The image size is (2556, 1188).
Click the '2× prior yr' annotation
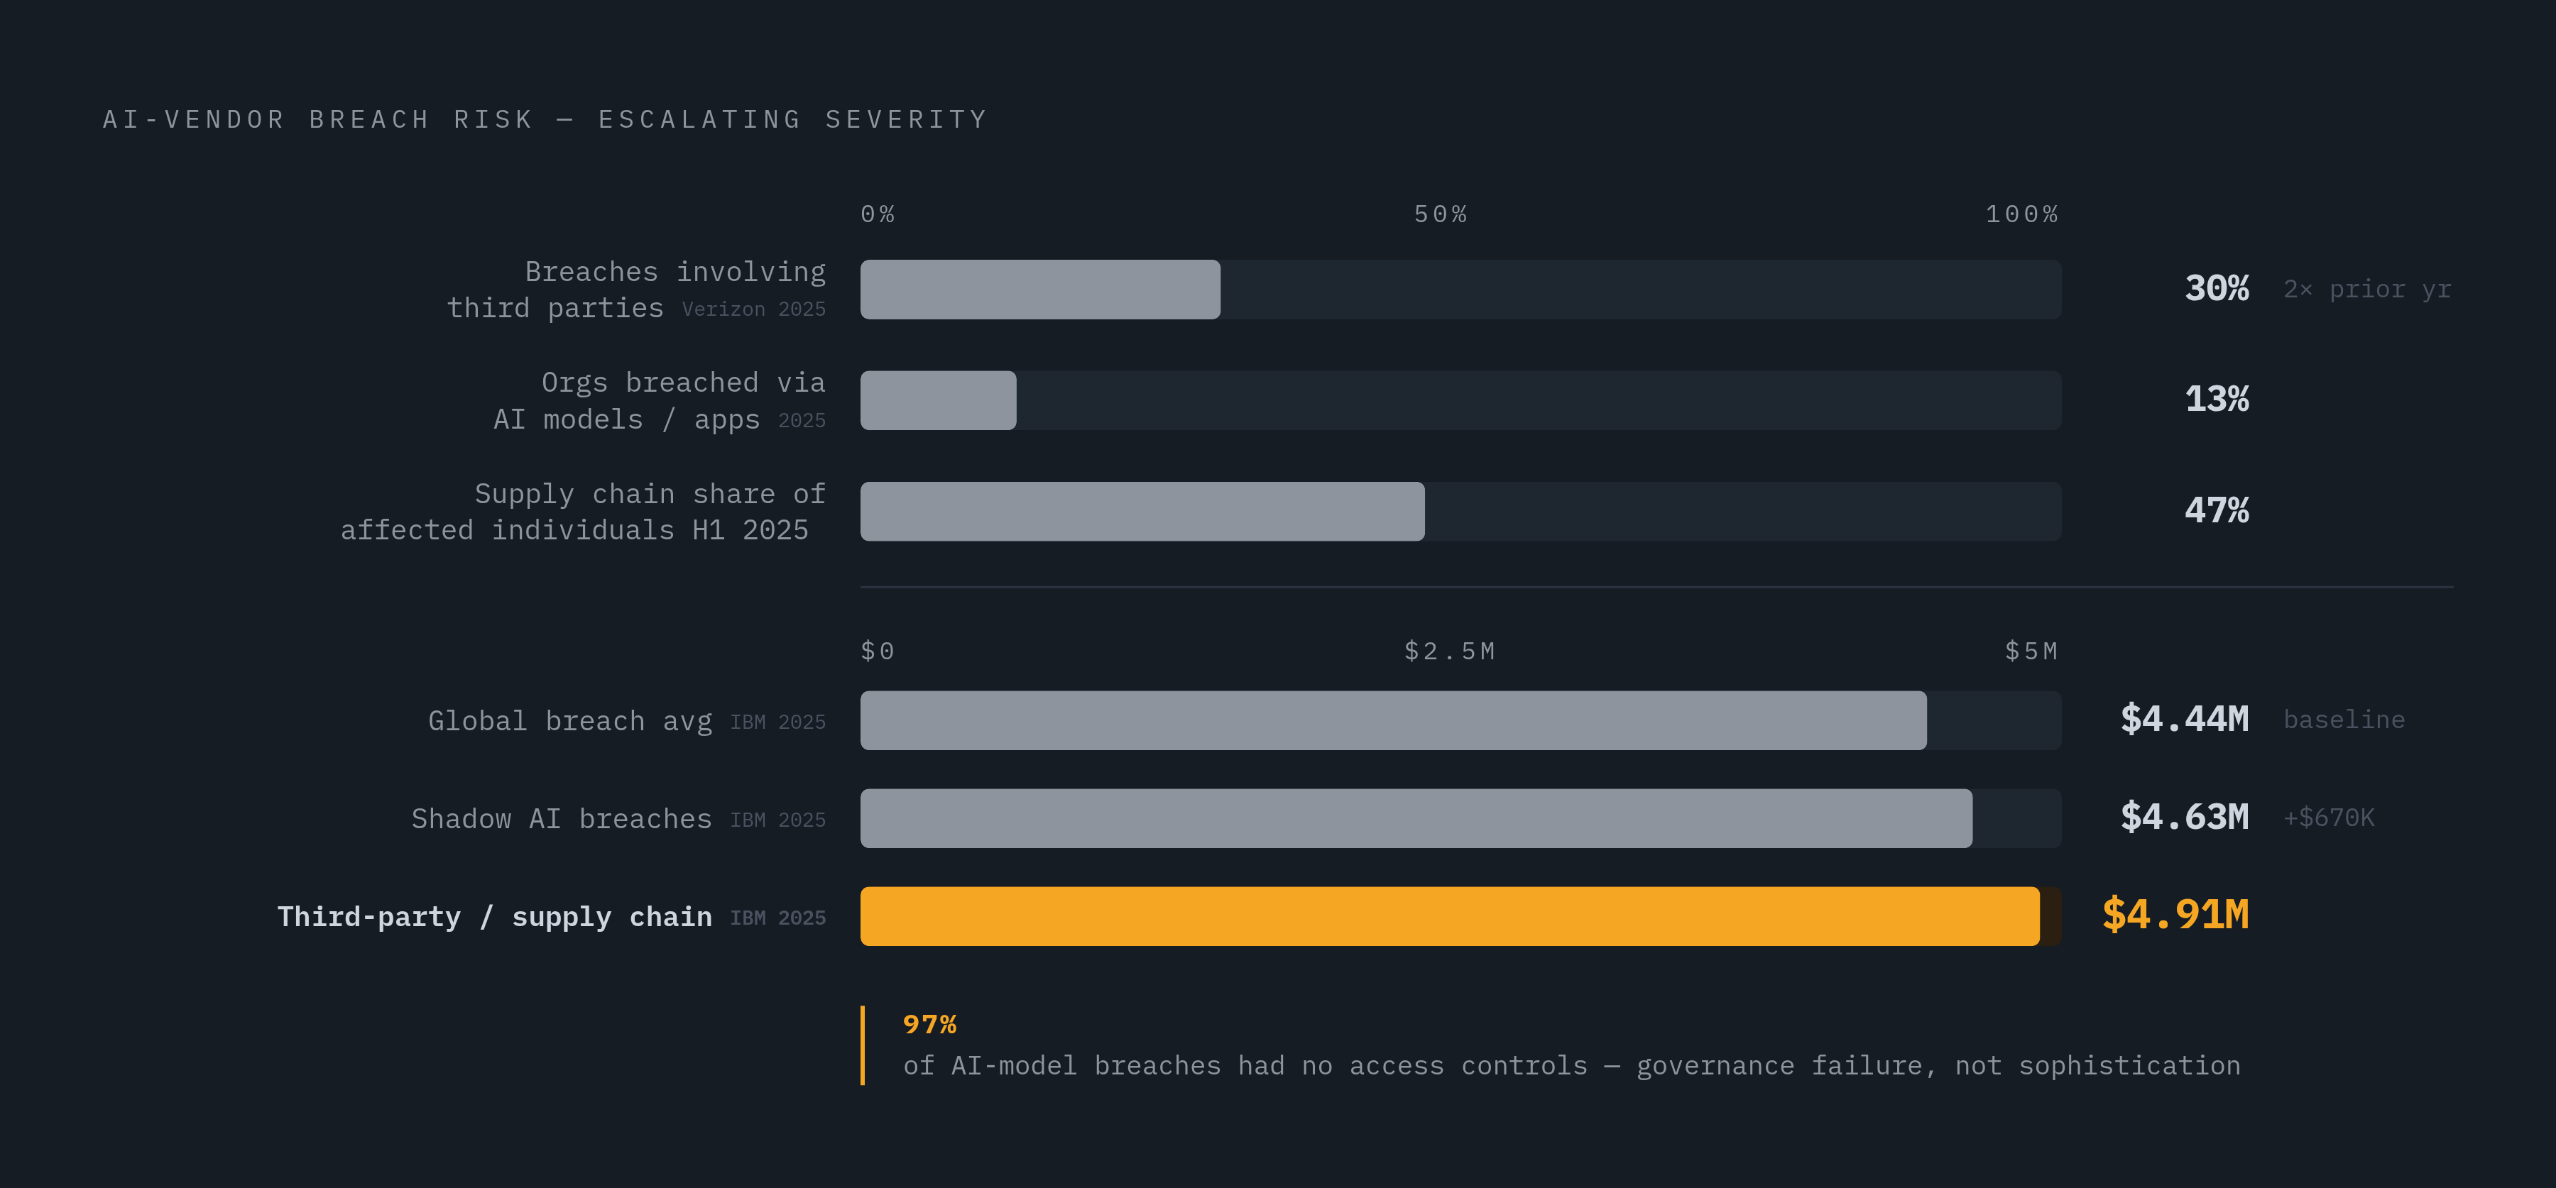click(x=2366, y=290)
